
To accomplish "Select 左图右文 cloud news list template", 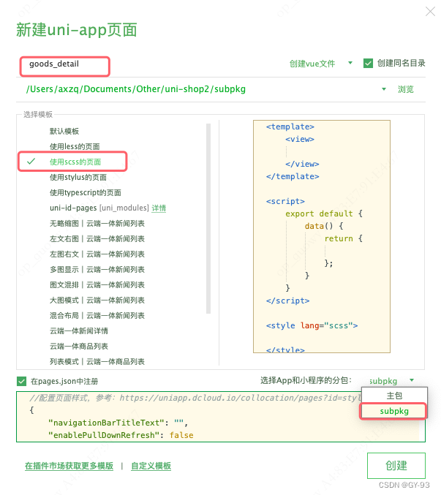I will (97, 254).
